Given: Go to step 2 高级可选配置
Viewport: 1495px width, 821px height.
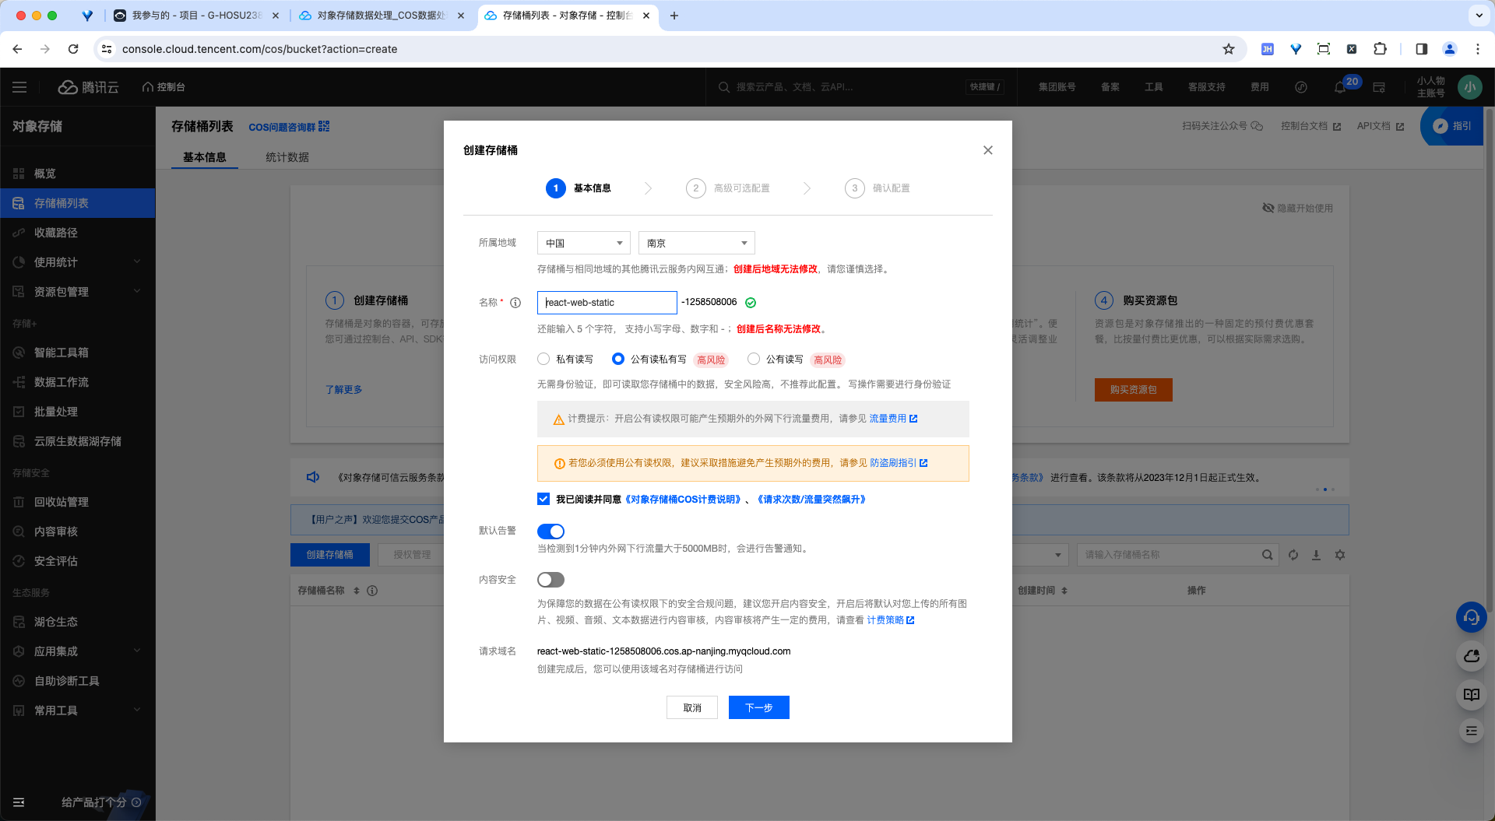Looking at the screenshot, I should [728, 188].
